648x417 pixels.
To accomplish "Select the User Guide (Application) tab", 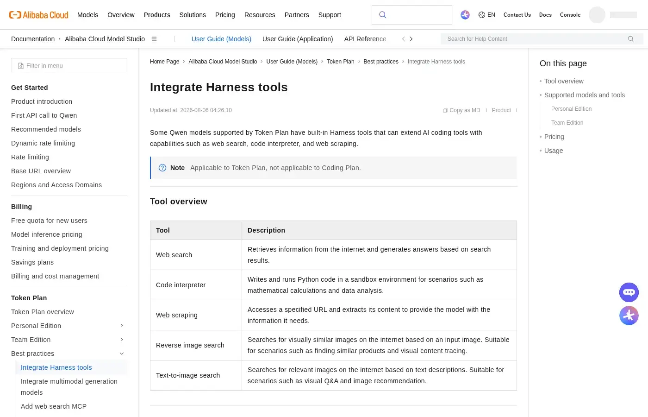I will (x=298, y=39).
